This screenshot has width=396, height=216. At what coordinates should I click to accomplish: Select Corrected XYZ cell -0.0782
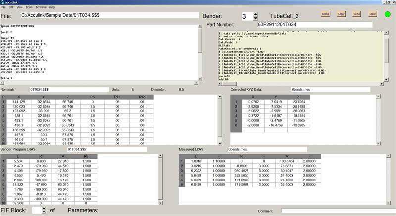(x=253, y=102)
